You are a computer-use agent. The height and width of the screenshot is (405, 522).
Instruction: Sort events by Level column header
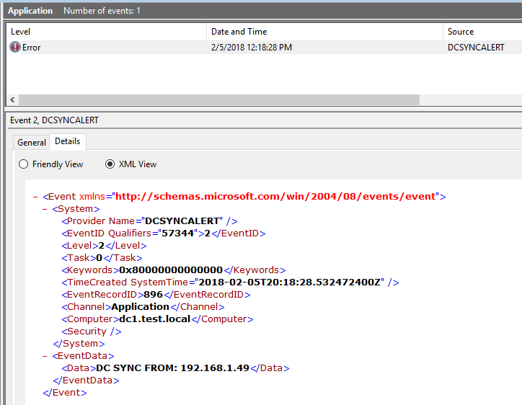[106, 32]
